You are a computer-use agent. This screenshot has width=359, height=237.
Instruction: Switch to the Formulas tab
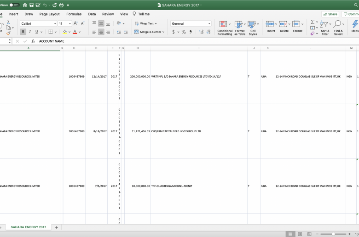tap(74, 14)
